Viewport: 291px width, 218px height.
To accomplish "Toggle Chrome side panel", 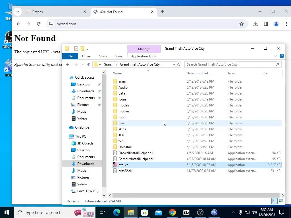I will point(266,24).
